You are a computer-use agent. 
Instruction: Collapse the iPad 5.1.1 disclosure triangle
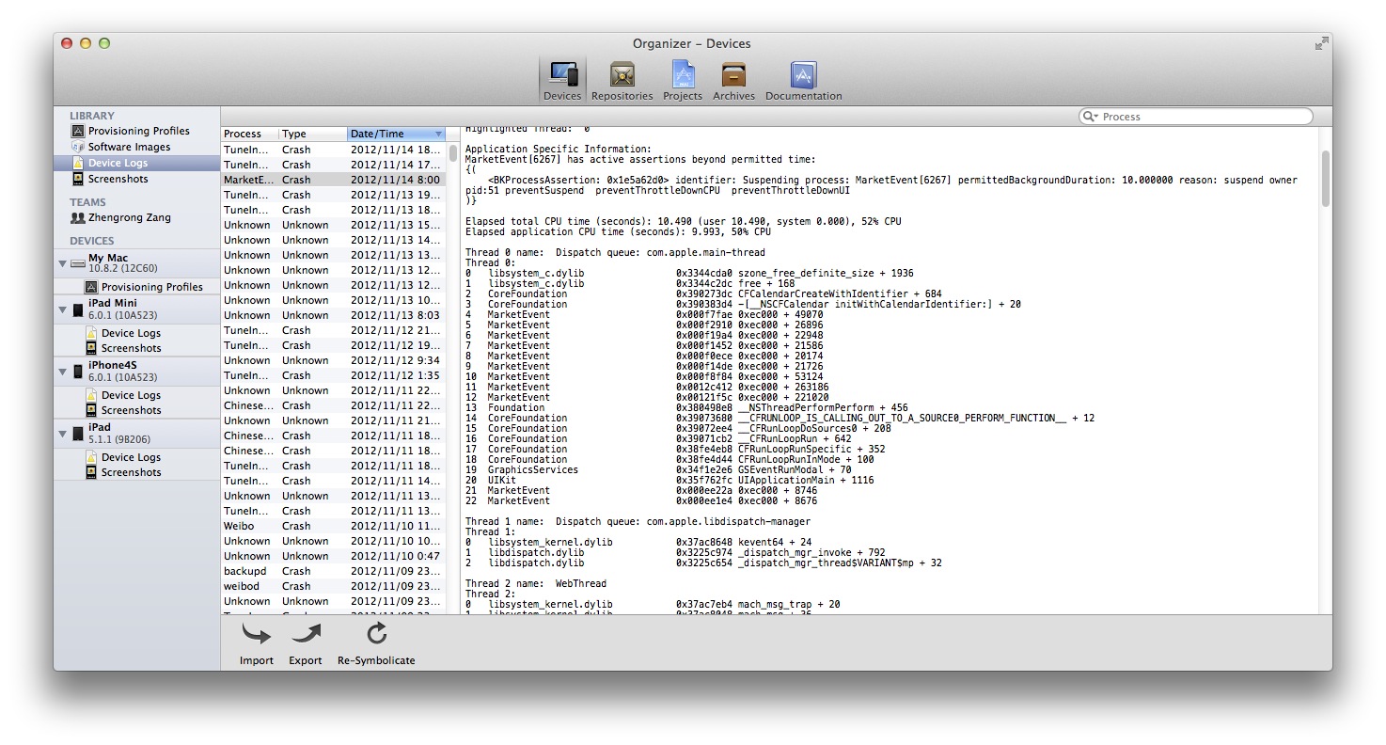[x=63, y=434]
